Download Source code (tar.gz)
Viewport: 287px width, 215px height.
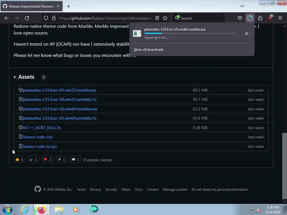(x=40, y=146)
